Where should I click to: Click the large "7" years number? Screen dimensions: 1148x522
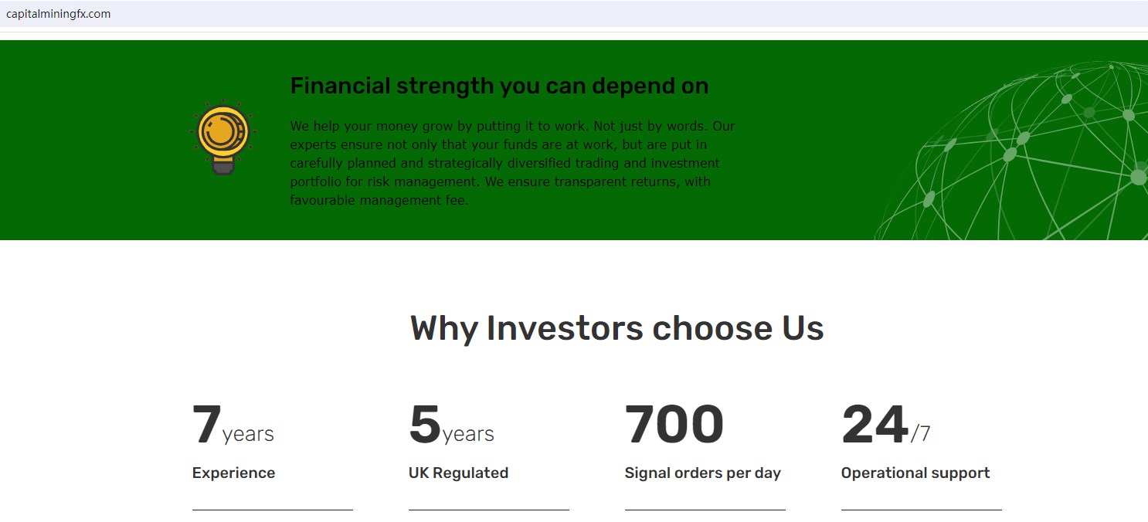coord(206,425)
